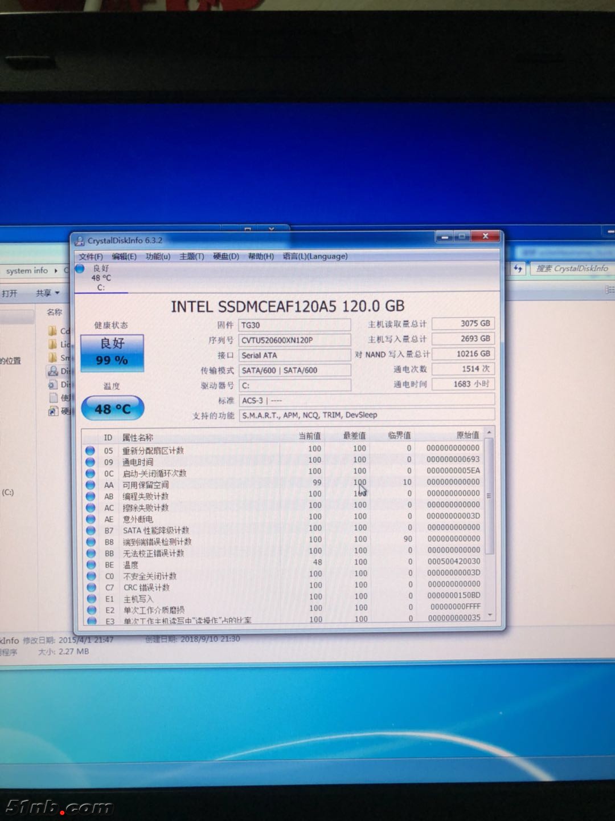Image resolution: width=615 pixels, height=821 pixels.
Task: Click the 原始值 column header
Action: (x=467, y=436)
